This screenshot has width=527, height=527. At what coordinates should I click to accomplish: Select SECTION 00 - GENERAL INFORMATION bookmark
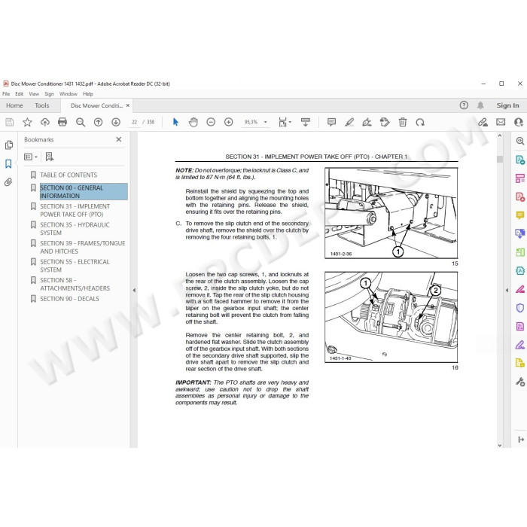click(x=84, y=191)
